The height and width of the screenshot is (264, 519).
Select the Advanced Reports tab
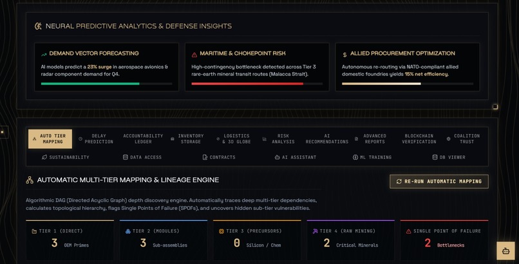pos(372,138)
